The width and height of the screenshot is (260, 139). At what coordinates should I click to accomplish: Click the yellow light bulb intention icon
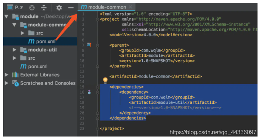pyautogui.click(x=105, y=80)
